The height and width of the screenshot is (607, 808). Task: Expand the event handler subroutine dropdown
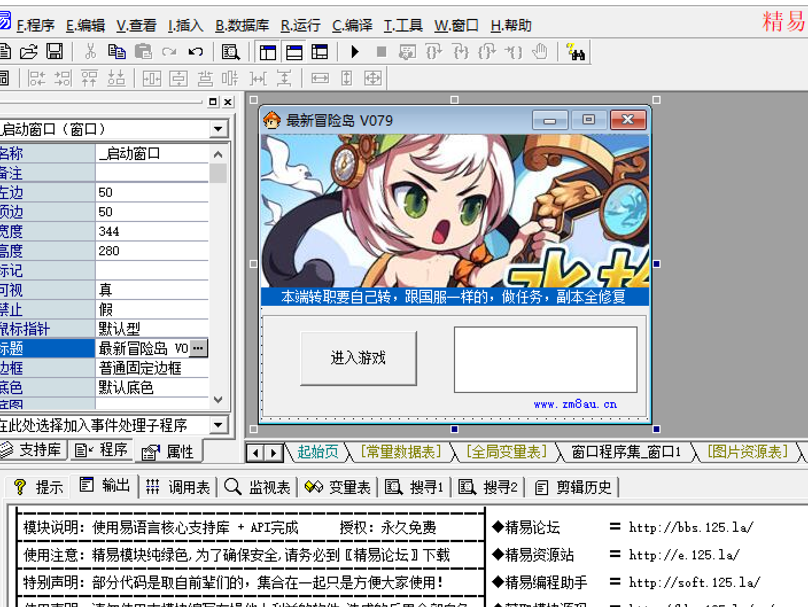[x=218, y=425]
